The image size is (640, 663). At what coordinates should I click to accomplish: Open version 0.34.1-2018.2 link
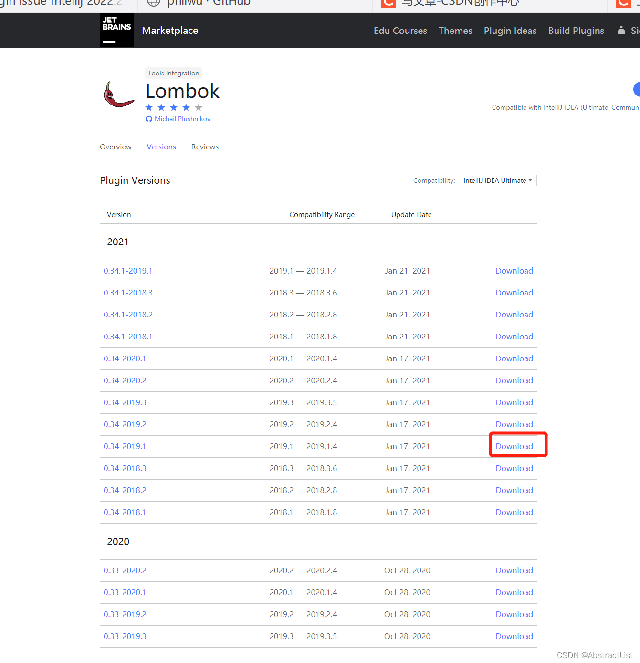128,315
